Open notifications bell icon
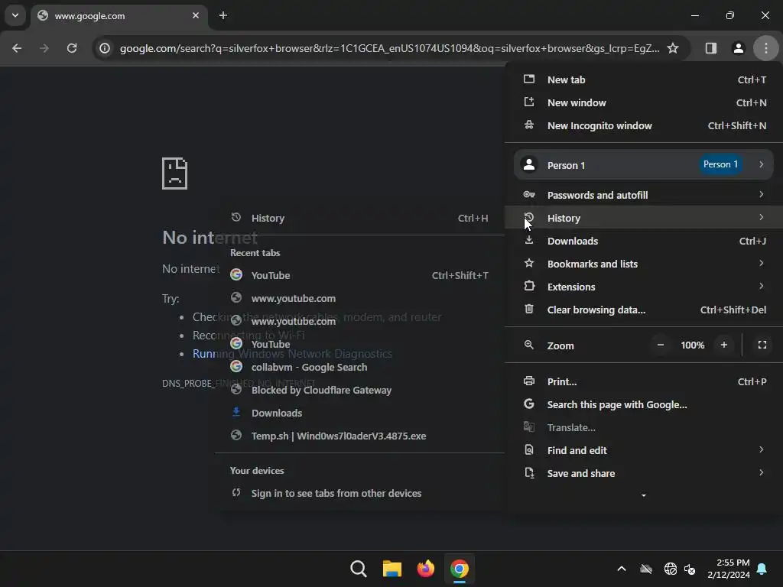The image size is (783, 587). (762, 569)
